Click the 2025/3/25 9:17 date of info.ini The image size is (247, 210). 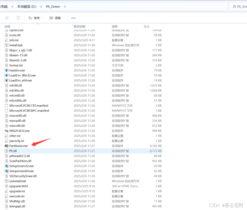(x=84, y=40)
